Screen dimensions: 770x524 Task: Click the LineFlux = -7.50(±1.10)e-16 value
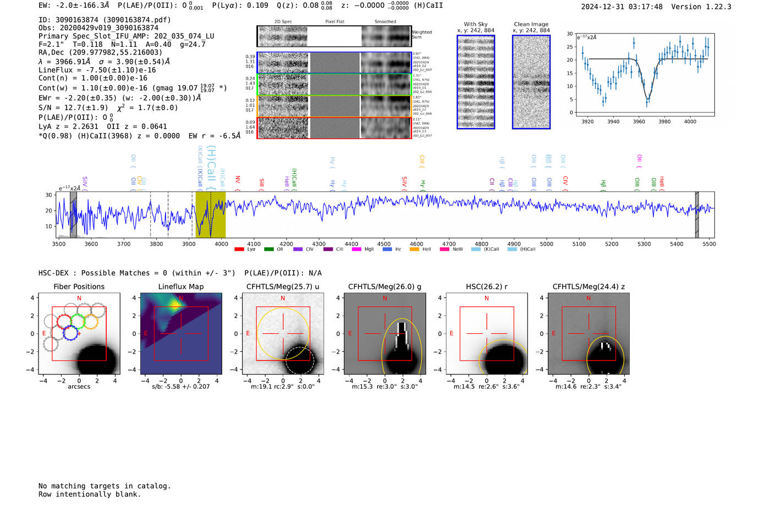[x=97, y=70]
